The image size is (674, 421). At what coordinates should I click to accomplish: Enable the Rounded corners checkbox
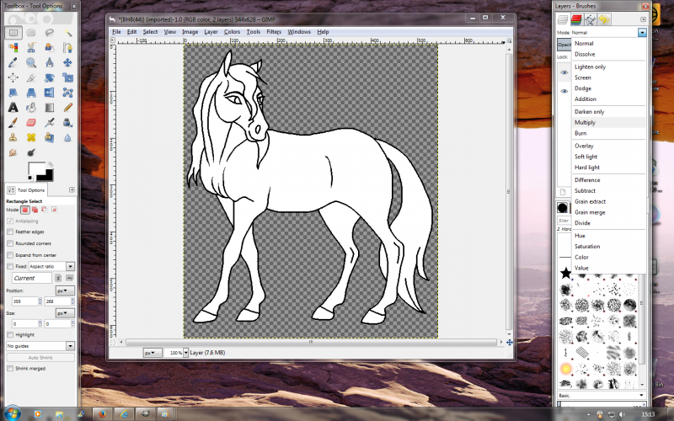[x=10, y=243]
